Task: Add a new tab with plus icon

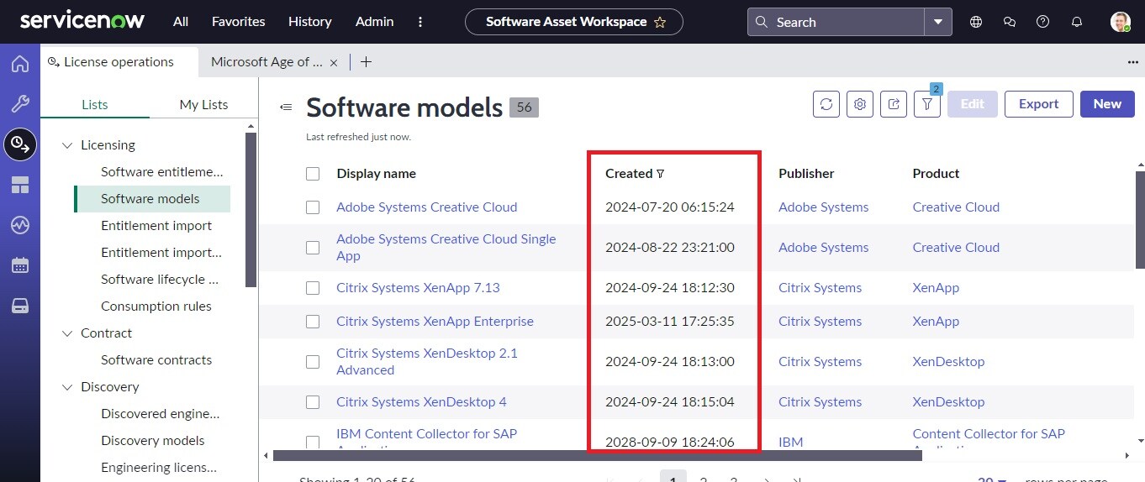Action: pyautogui.click(x=366, y=61)
